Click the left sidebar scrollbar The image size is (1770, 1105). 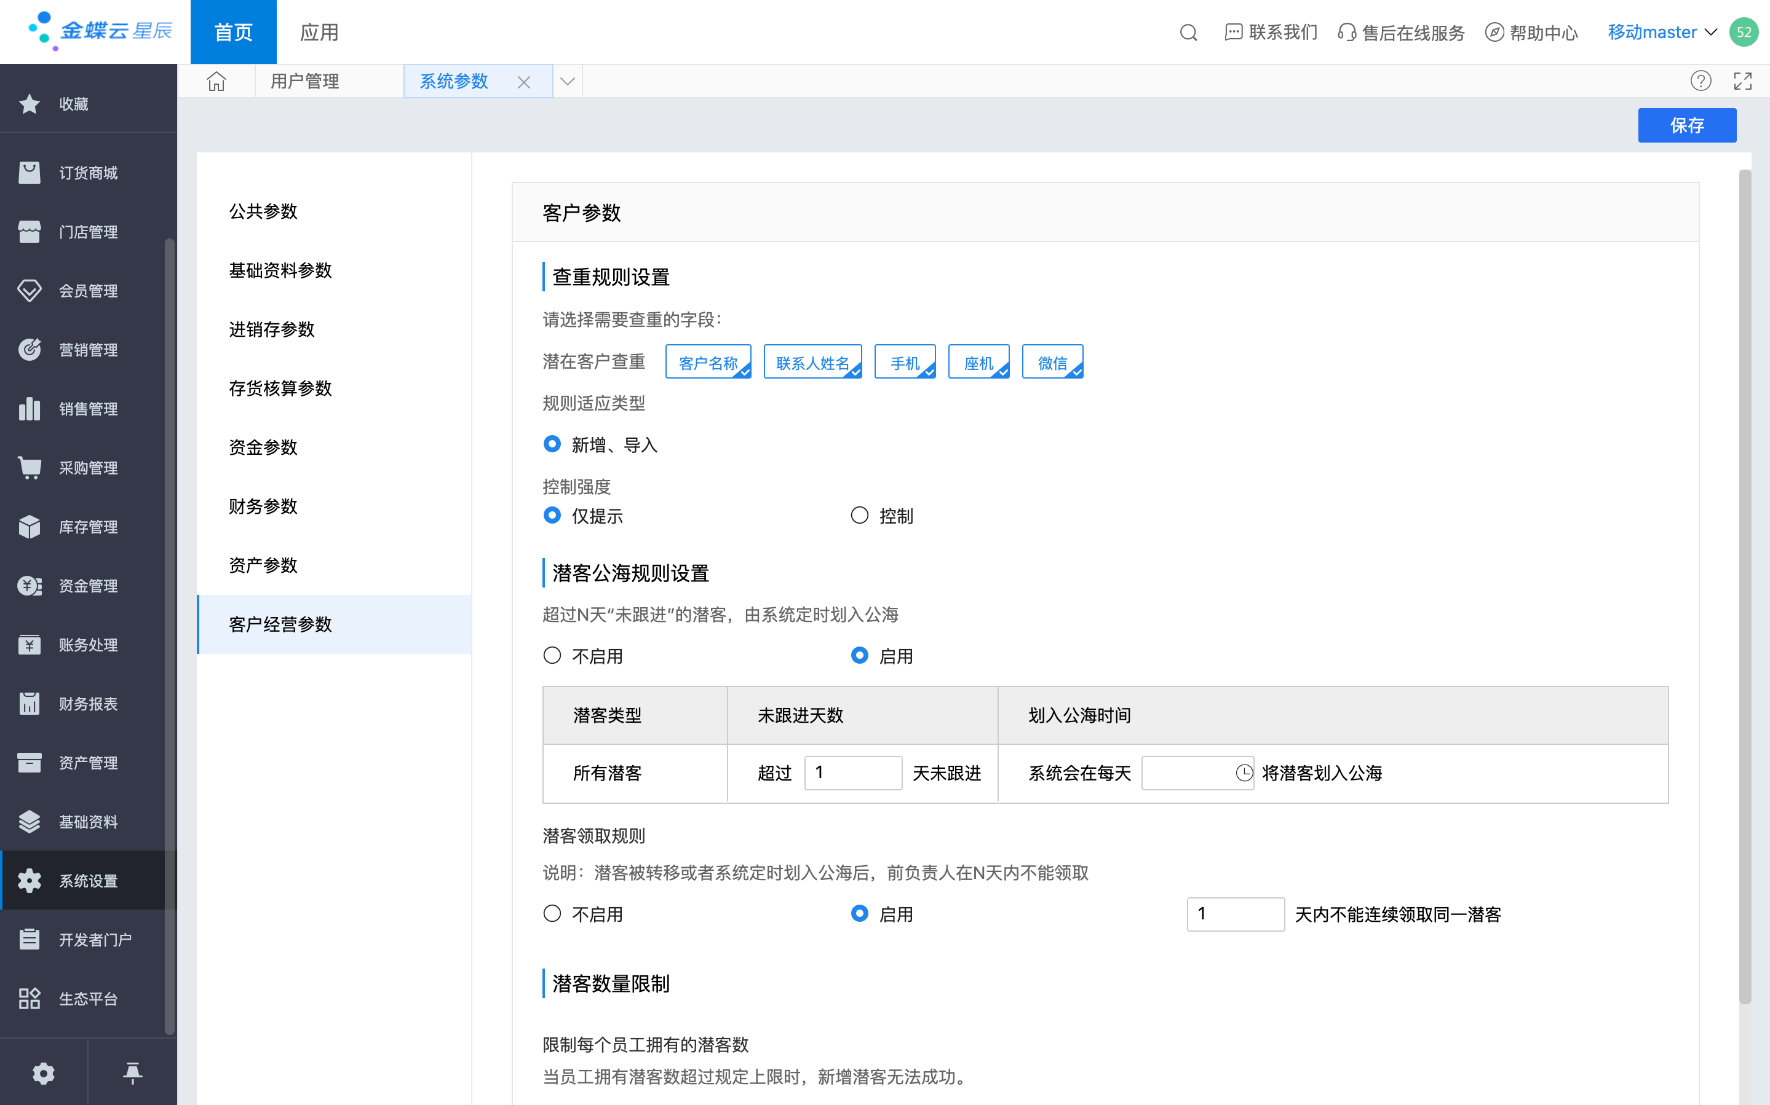click(170, 636)
